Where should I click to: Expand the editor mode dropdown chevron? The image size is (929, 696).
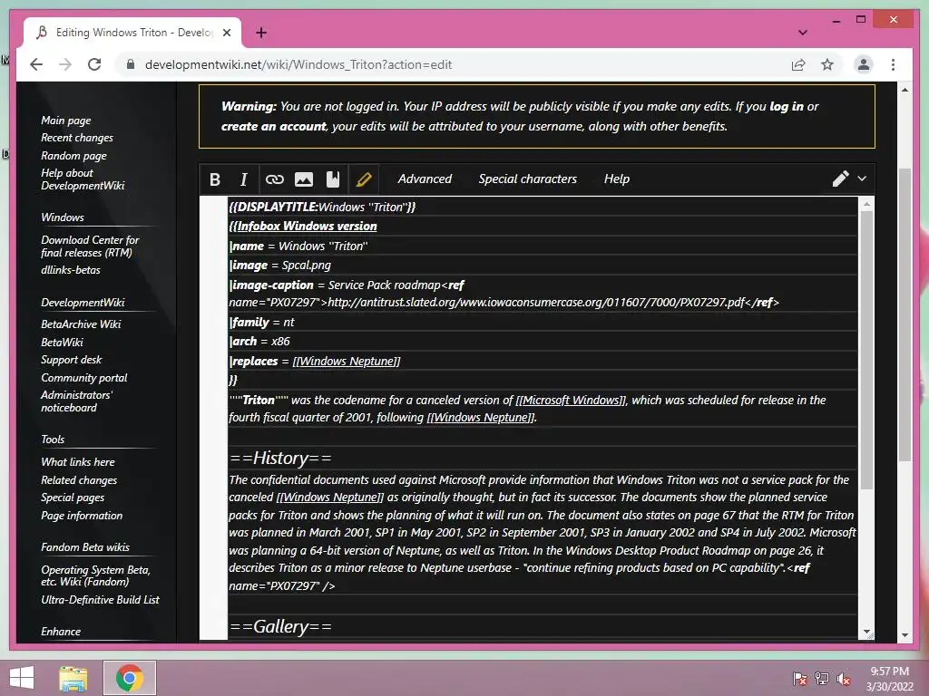862,179
